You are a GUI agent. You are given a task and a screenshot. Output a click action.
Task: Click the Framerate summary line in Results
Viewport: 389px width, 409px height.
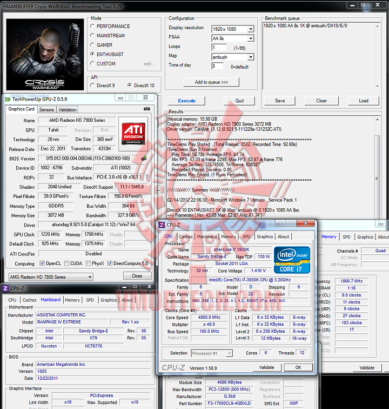[214, 215]
